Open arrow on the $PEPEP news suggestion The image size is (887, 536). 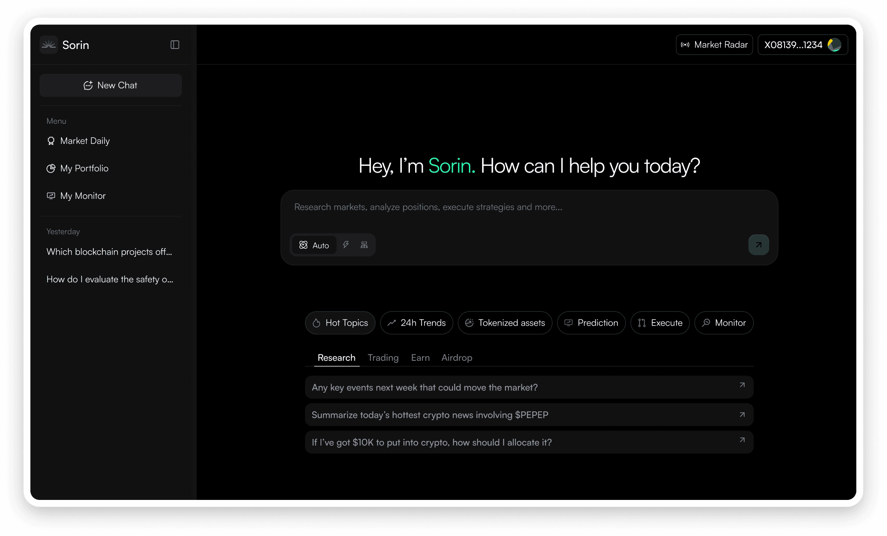742,414
